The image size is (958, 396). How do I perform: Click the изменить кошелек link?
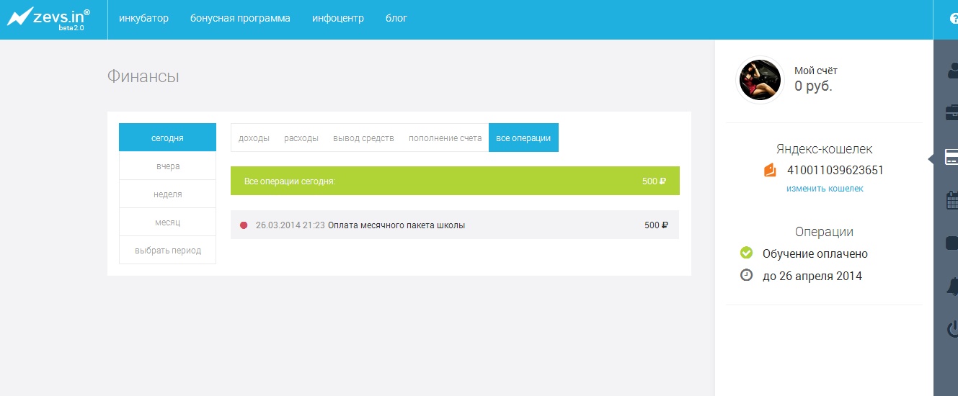click(825, 189)
